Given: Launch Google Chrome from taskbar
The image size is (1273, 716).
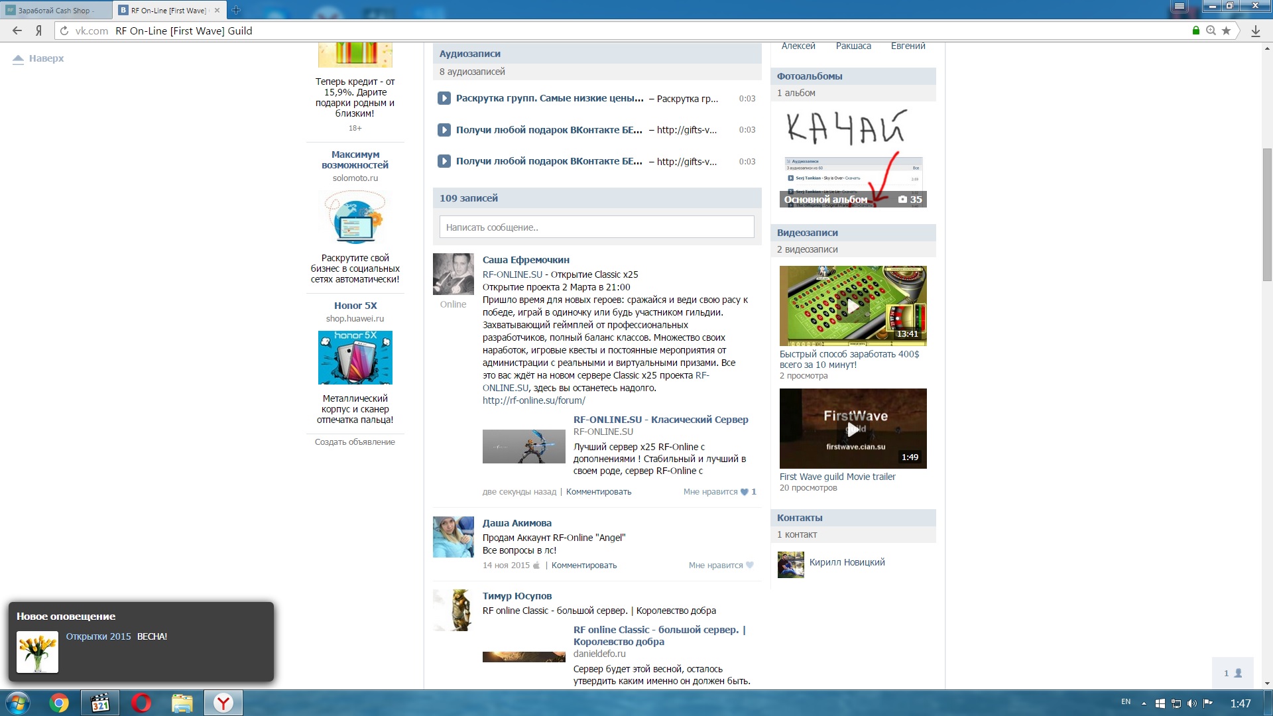Looking at the screenshot, I should 59,703.
